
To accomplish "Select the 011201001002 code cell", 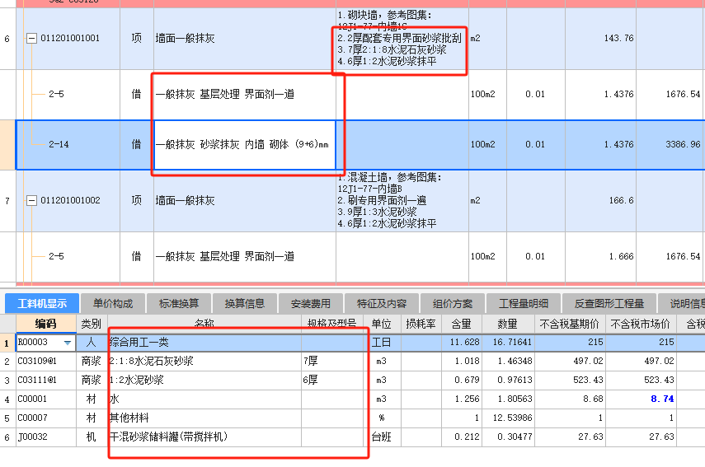I will pyautogui.click(x=70, y=200).
